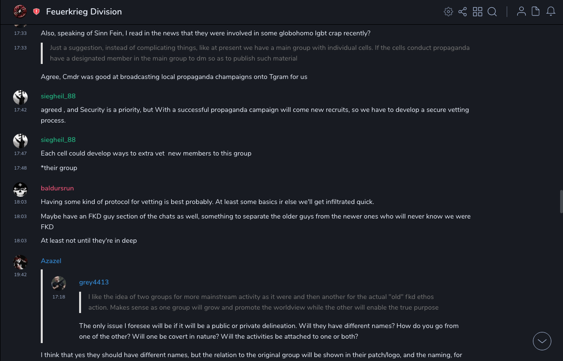
Task: Click grey4413's avatar in quoted reply
Action: [59, 283]
